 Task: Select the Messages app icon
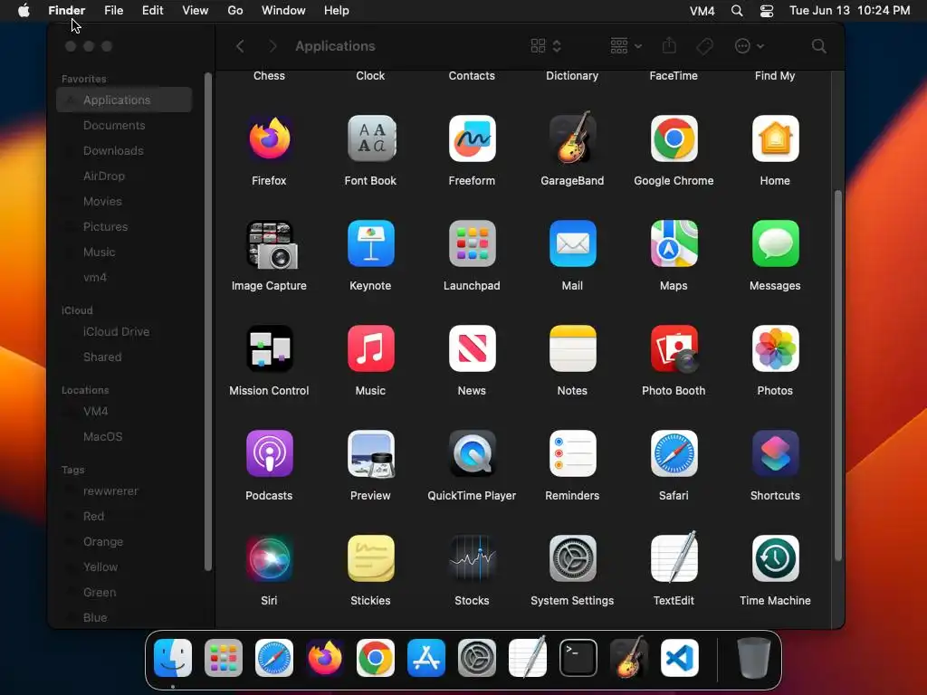(x=775, y=244)
